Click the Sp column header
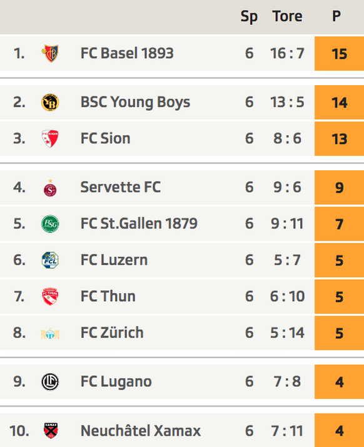Image resolution: width=364 pixels, height=447 pixels. pos(249,16)
